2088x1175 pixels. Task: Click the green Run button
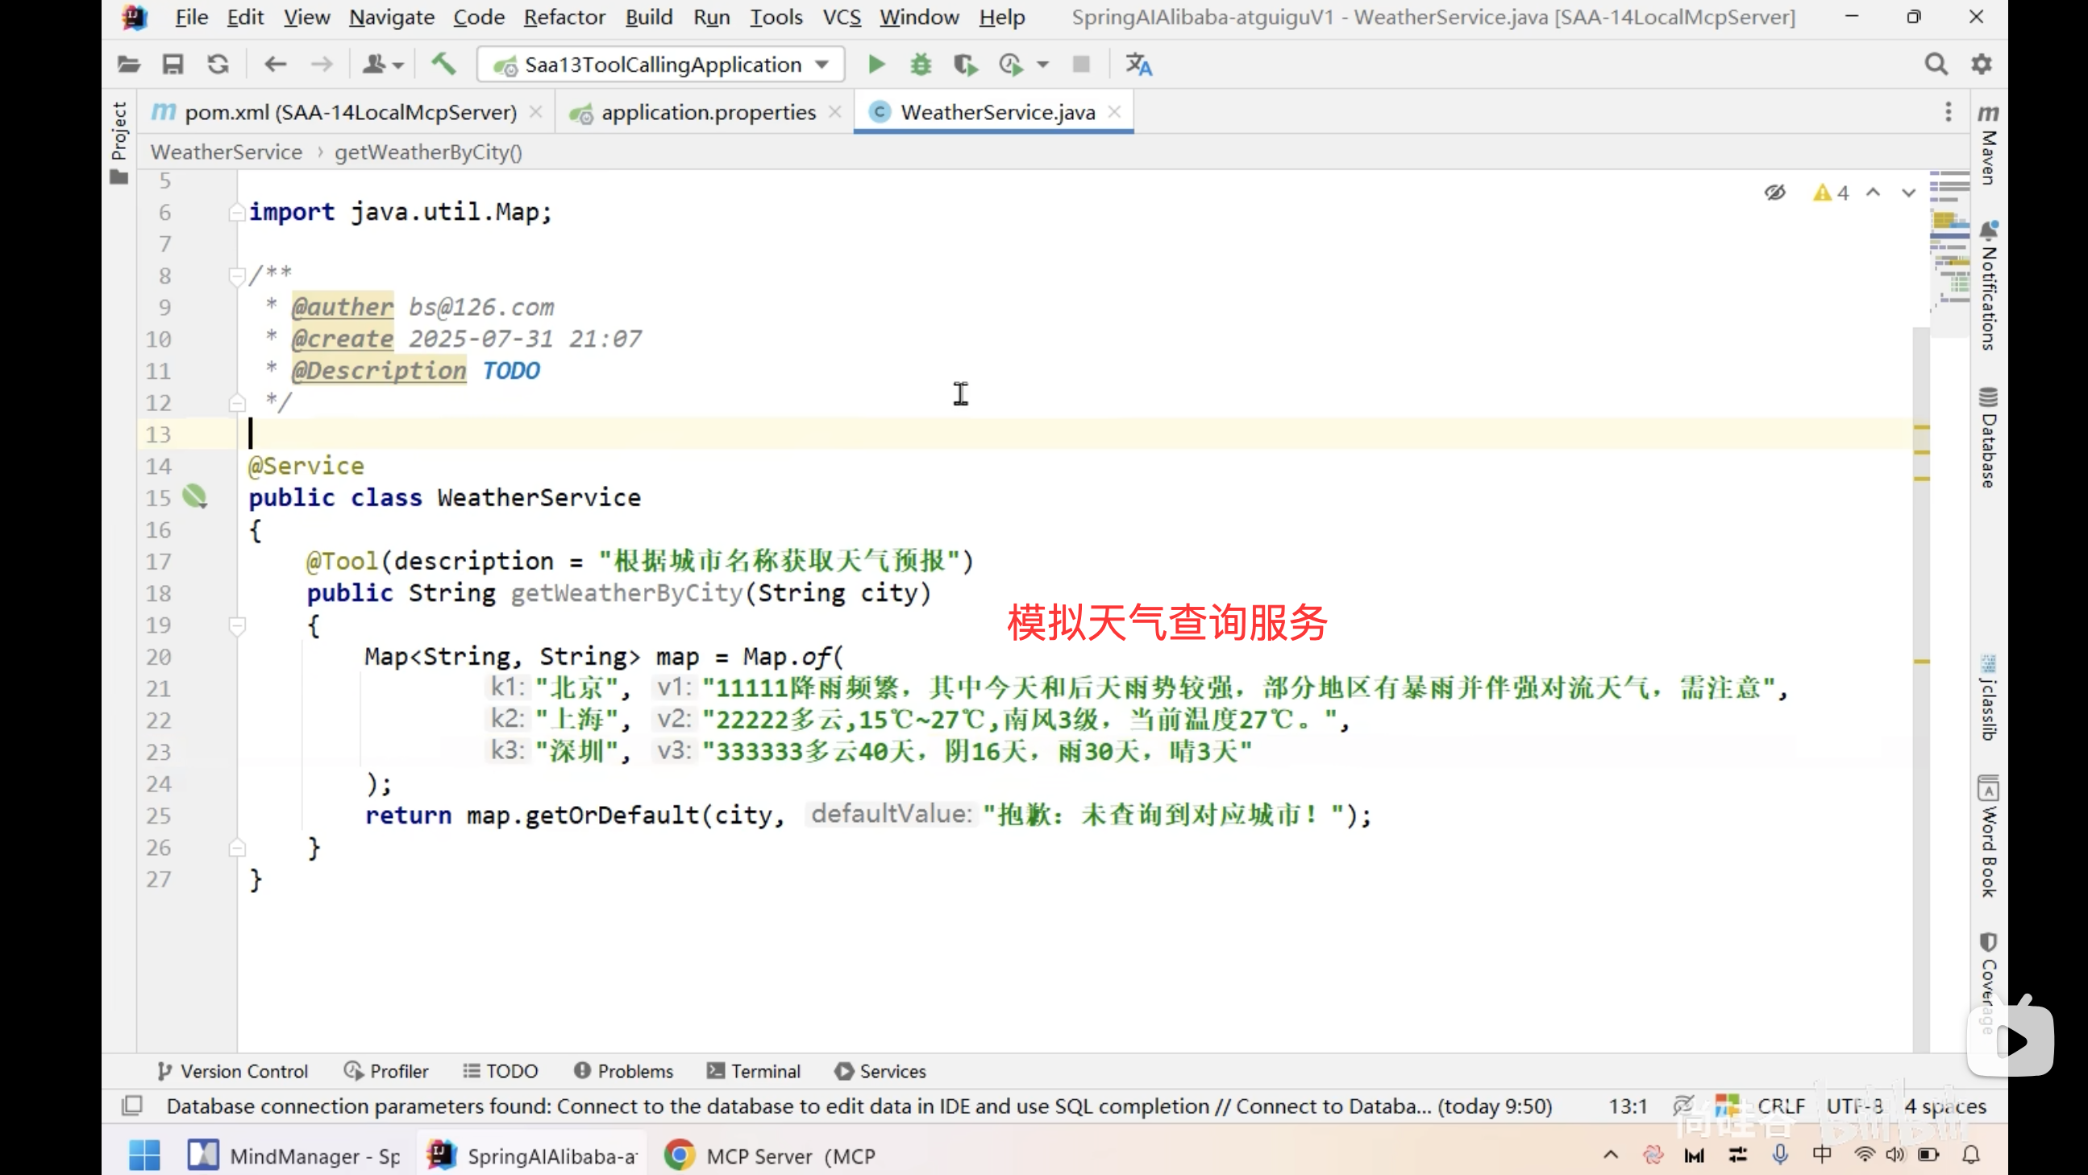pyautogui.click(x=876, y=64)
